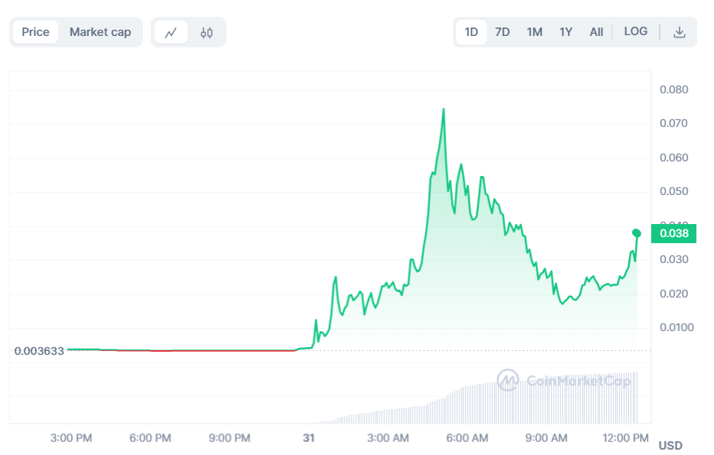714x455 pixels.
Task: Click the 0.038 current price label
Action: [673, 233]
